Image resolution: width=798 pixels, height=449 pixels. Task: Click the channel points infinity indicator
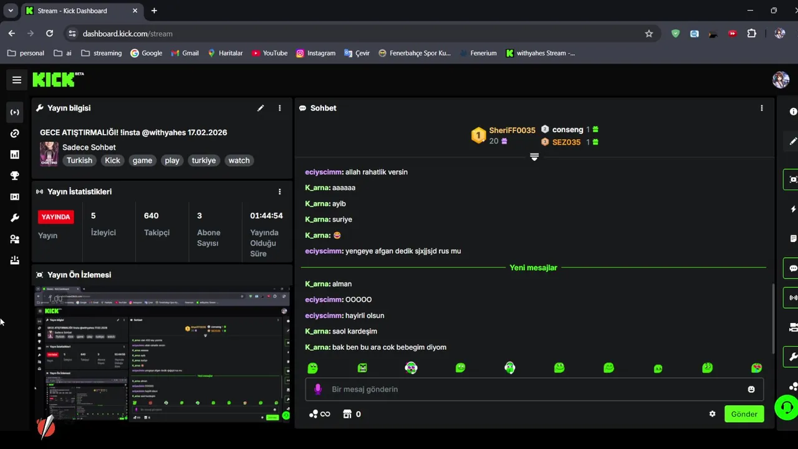coord(320,414)
